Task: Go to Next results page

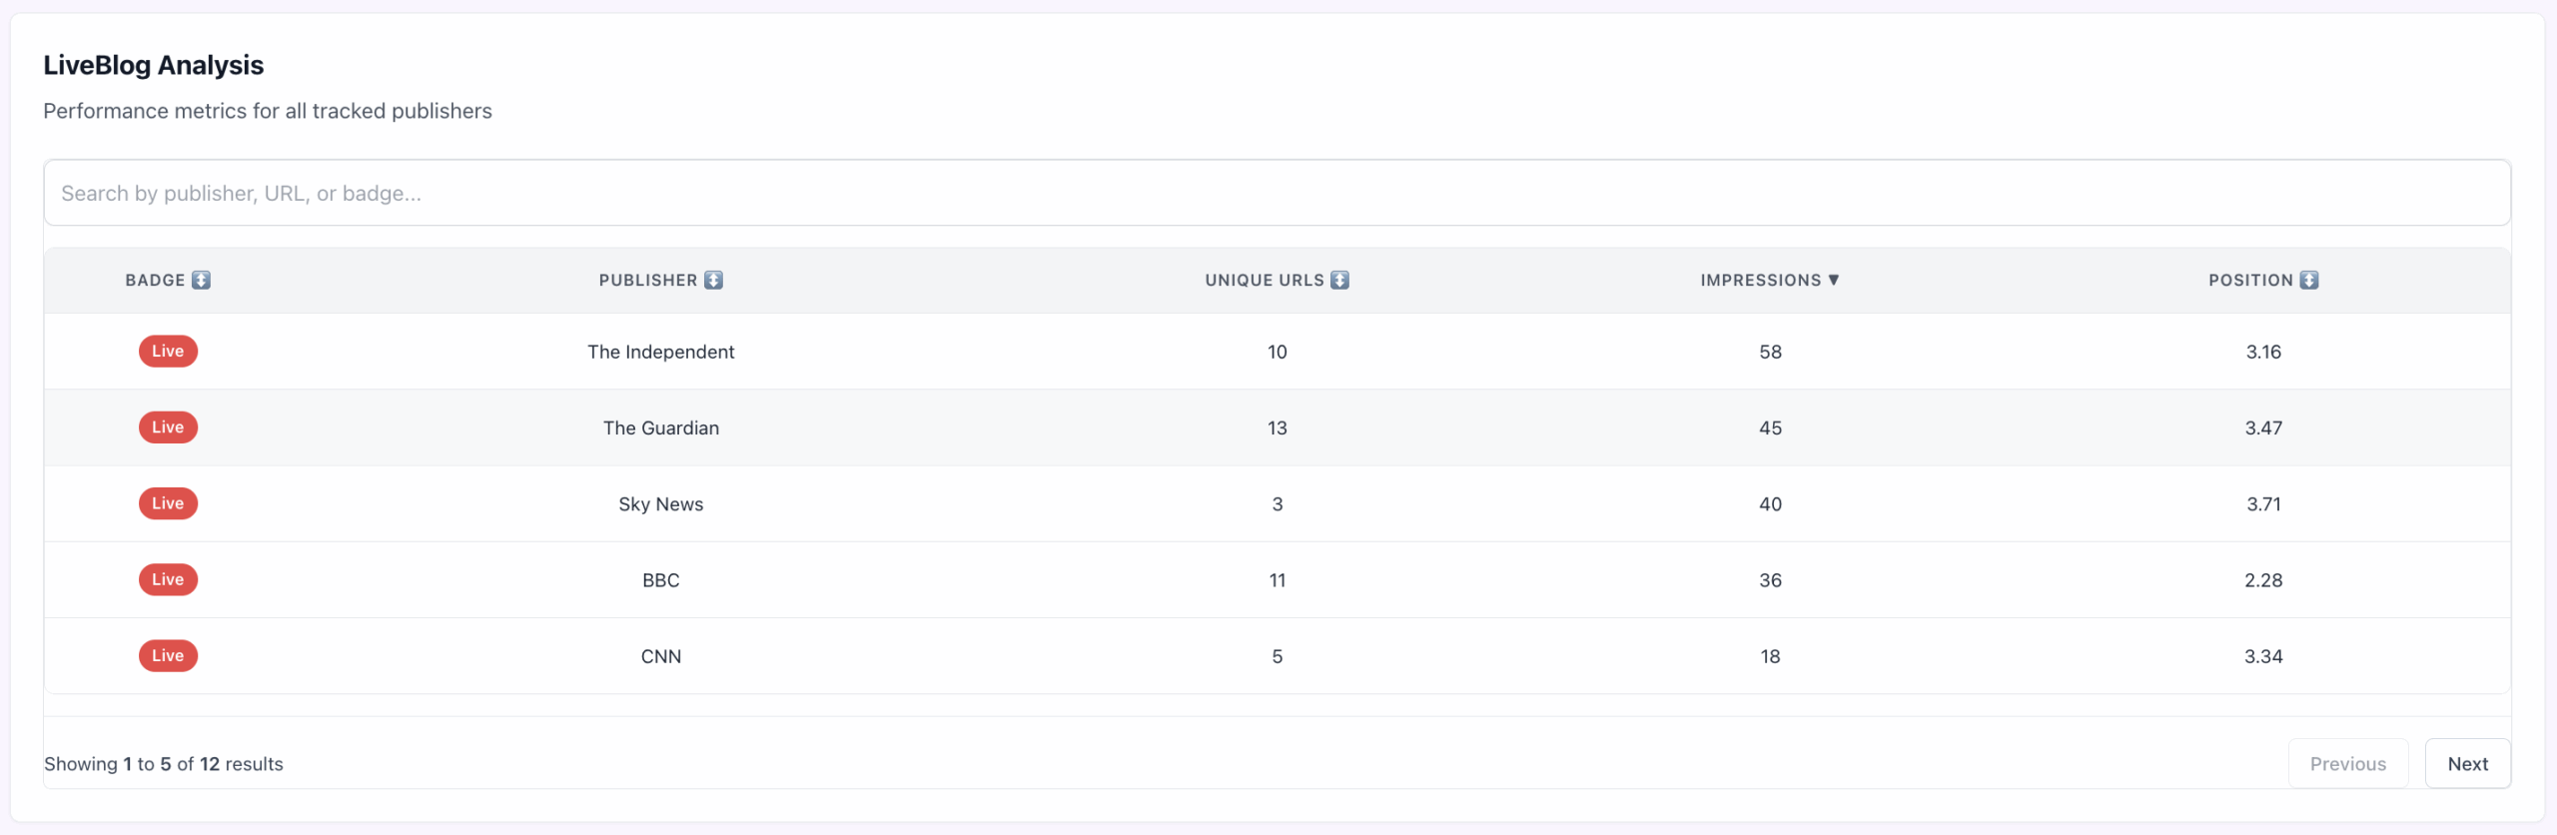Action: coord(2467,764)
